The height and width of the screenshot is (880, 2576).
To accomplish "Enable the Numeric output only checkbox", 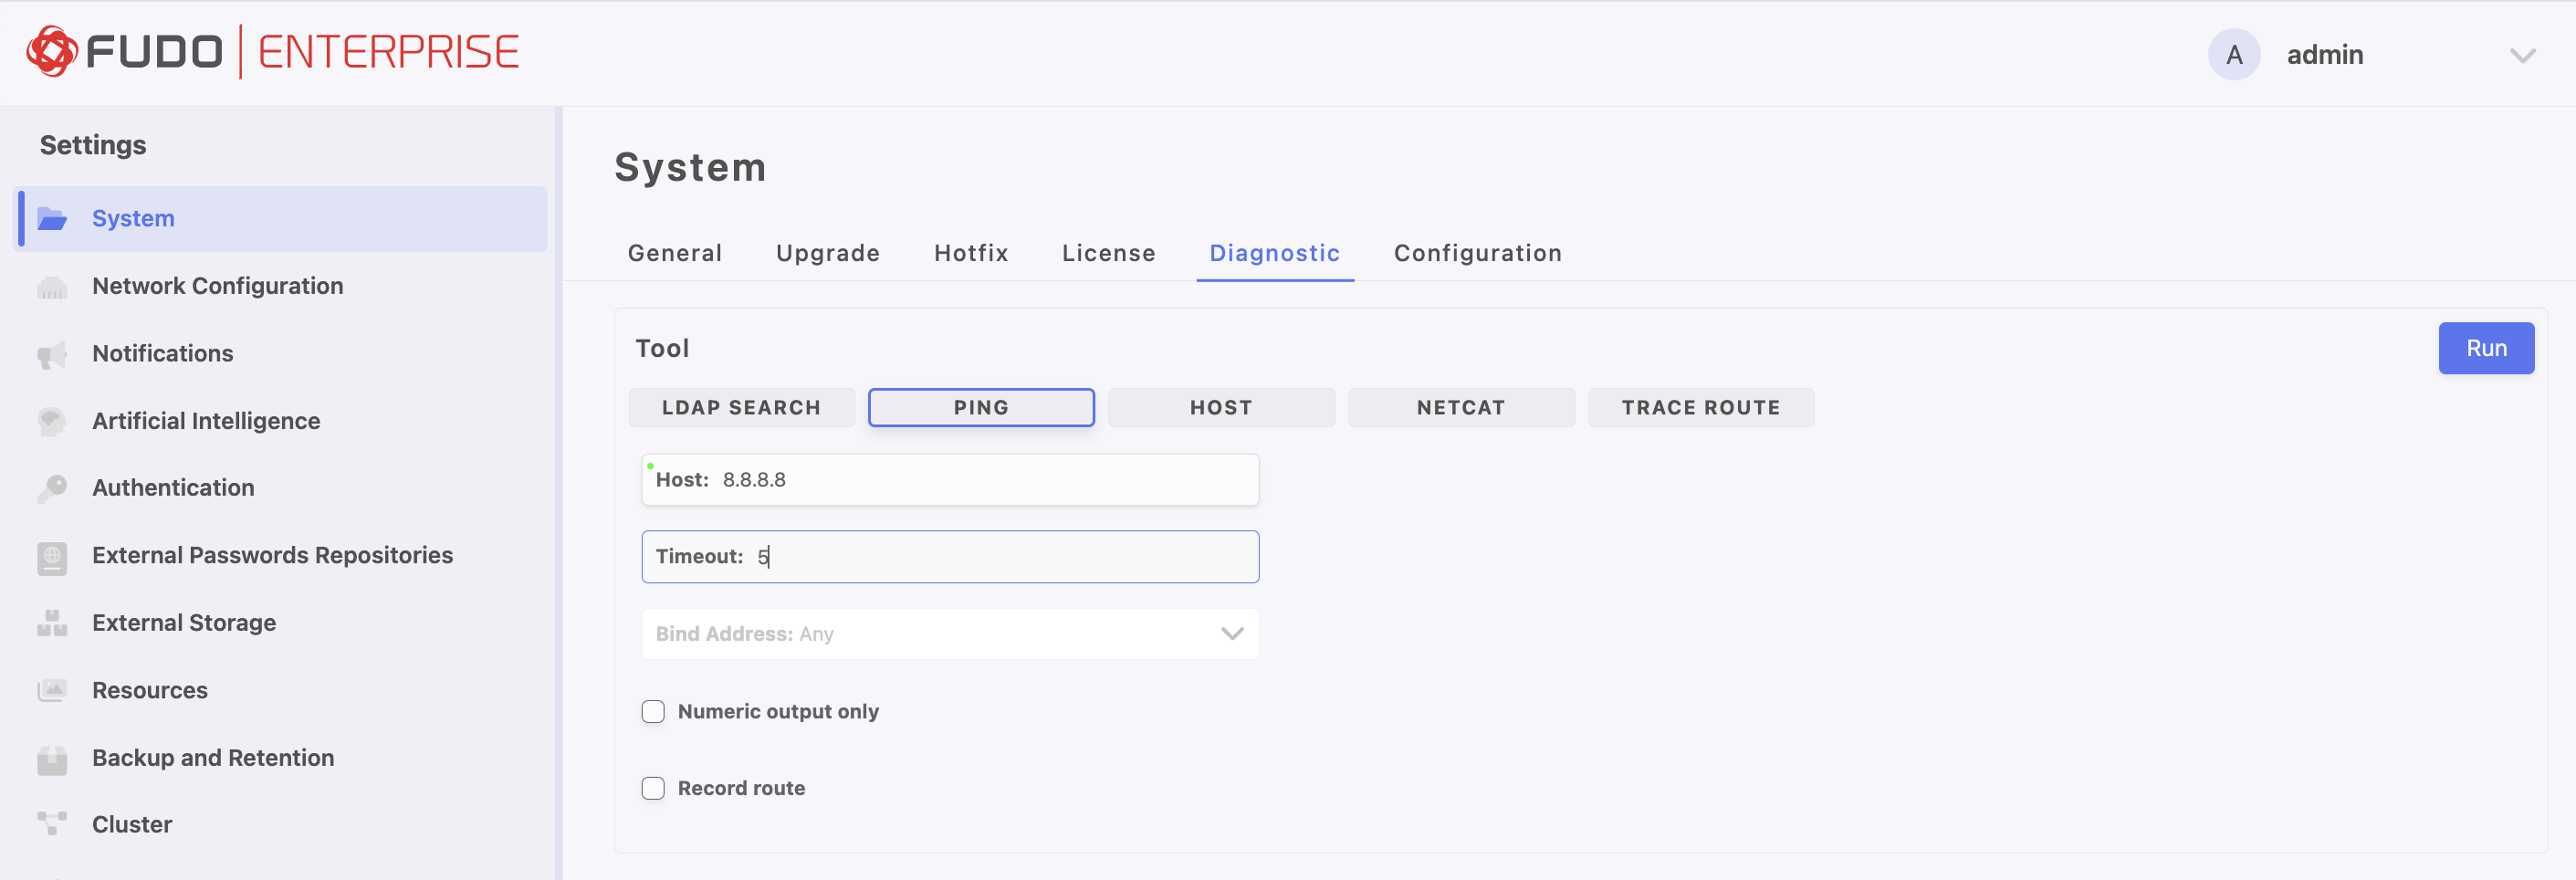I will [x=653, y=711].
